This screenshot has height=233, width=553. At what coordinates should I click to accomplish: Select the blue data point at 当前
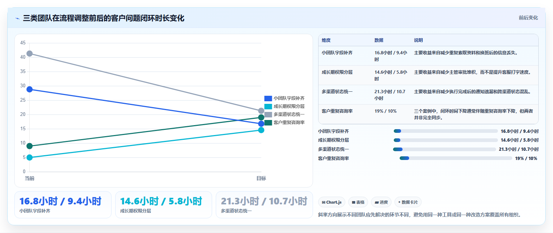29,89
